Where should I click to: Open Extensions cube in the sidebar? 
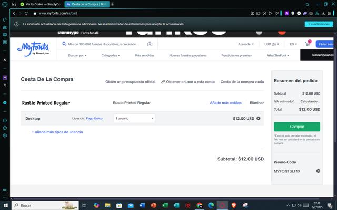point(5,128)
